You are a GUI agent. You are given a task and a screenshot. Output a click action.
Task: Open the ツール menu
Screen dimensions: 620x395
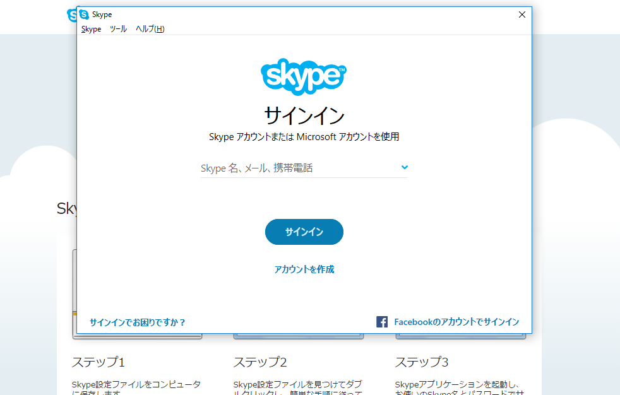tap(118, 29)
